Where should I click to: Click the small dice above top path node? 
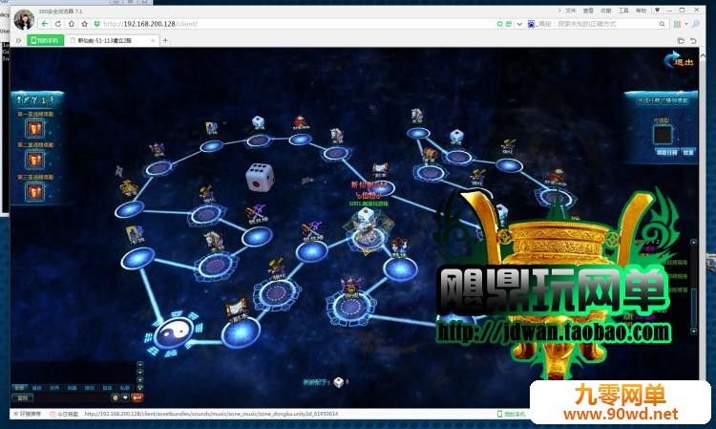coord(259,122)
